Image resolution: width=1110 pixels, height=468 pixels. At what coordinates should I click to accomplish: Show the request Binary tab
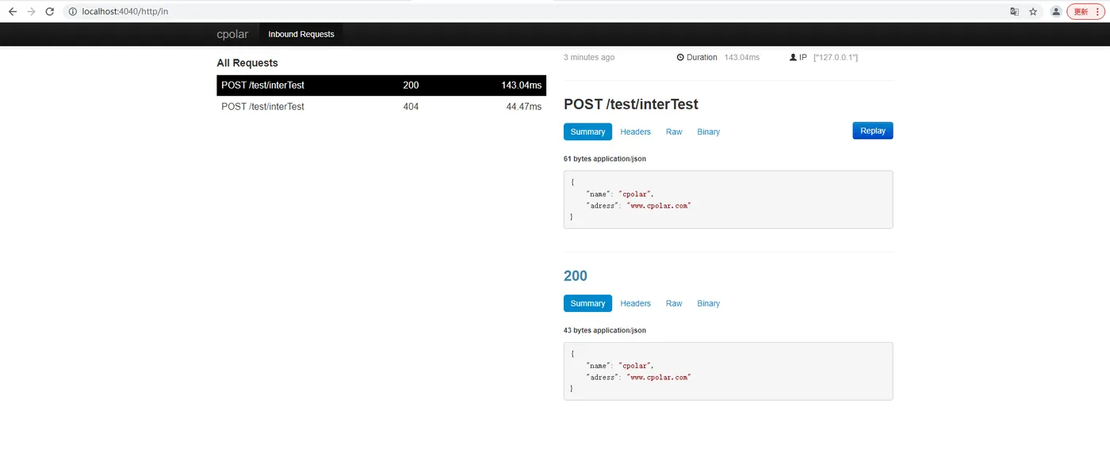(x=709, y=132)
